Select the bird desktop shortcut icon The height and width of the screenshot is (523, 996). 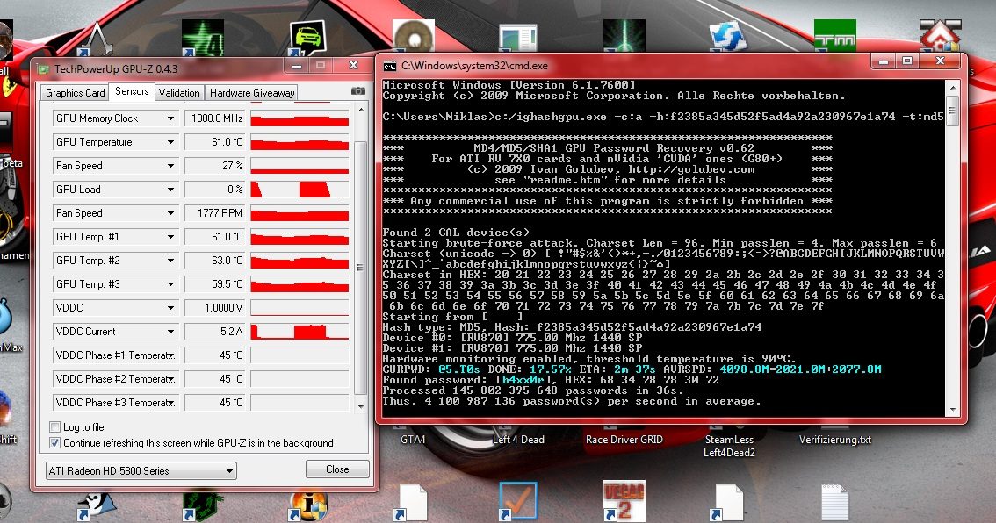click(x=97, y=505)
